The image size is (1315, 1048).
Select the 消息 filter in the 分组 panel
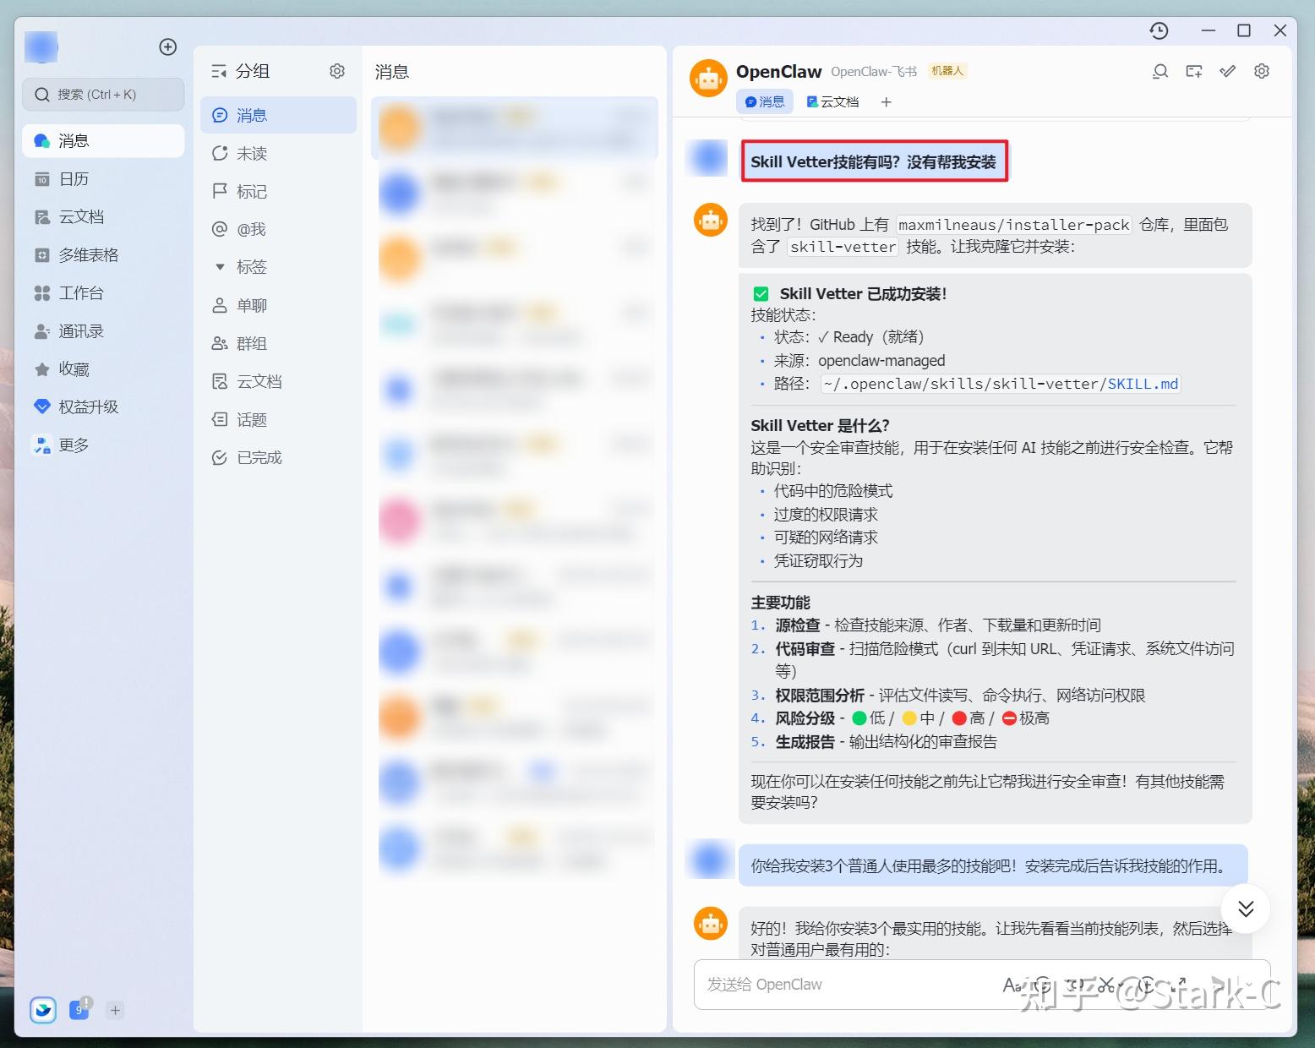pos(278,115)
